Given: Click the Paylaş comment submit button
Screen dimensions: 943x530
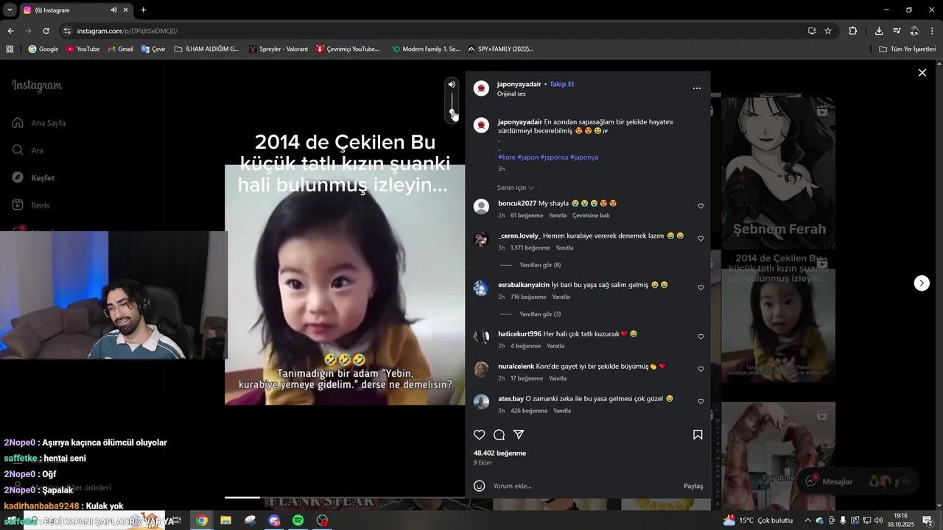Looking at the screenshot, I should [693, 486].
